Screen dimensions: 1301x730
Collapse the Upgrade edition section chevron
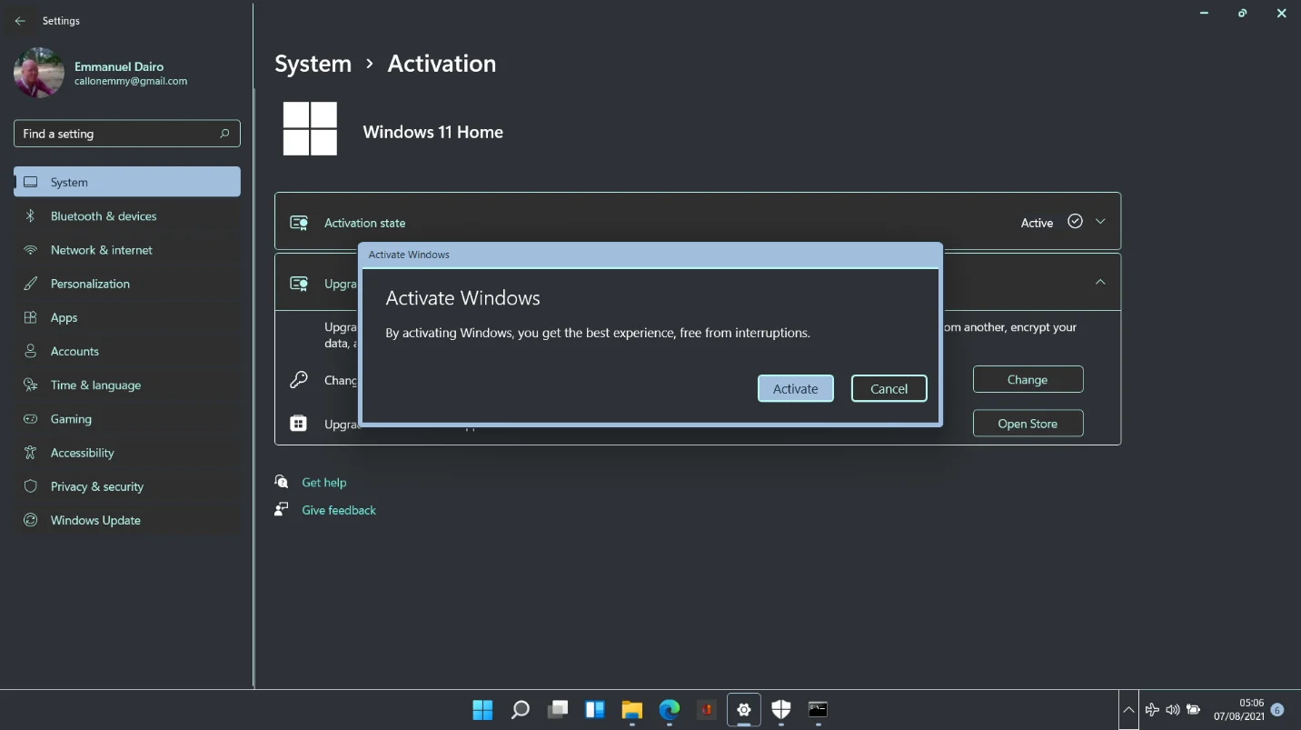tap(1100, 282)
